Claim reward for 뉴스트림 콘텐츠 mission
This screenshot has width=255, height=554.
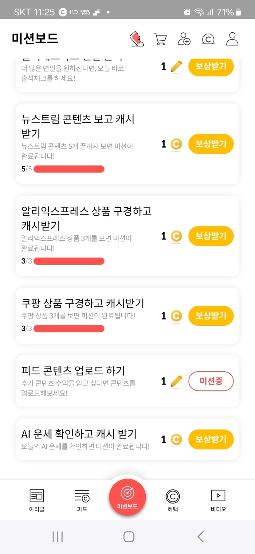[x=211, y=144]
